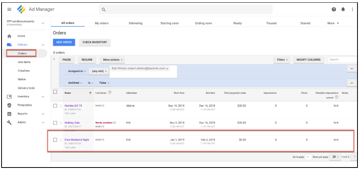Click the Protections shield icon
361x171 pixels.
click(9, 105)
